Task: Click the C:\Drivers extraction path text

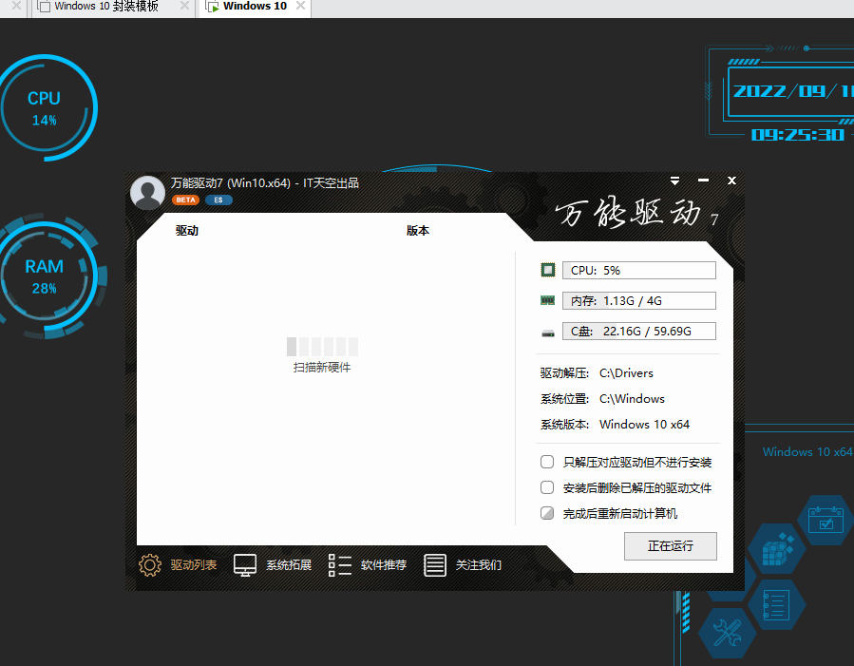Action: tap(626, 373)
